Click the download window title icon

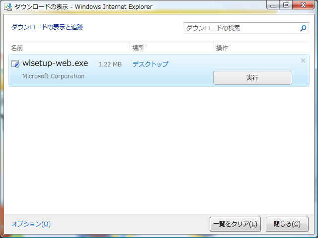(x=8, y=6)
